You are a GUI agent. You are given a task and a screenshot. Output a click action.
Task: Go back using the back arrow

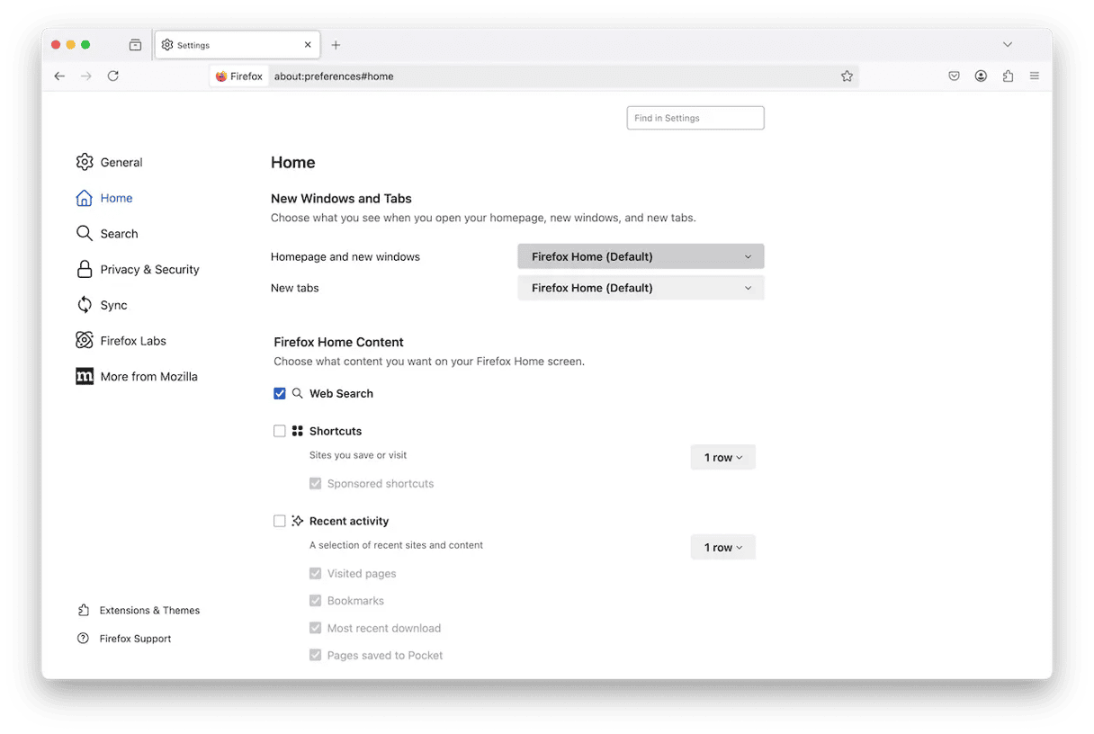point(59,76)
